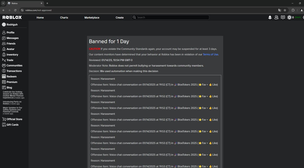Click the Messages sidebar icon
Screen dimensions: 304x168
tap(4, 38)
